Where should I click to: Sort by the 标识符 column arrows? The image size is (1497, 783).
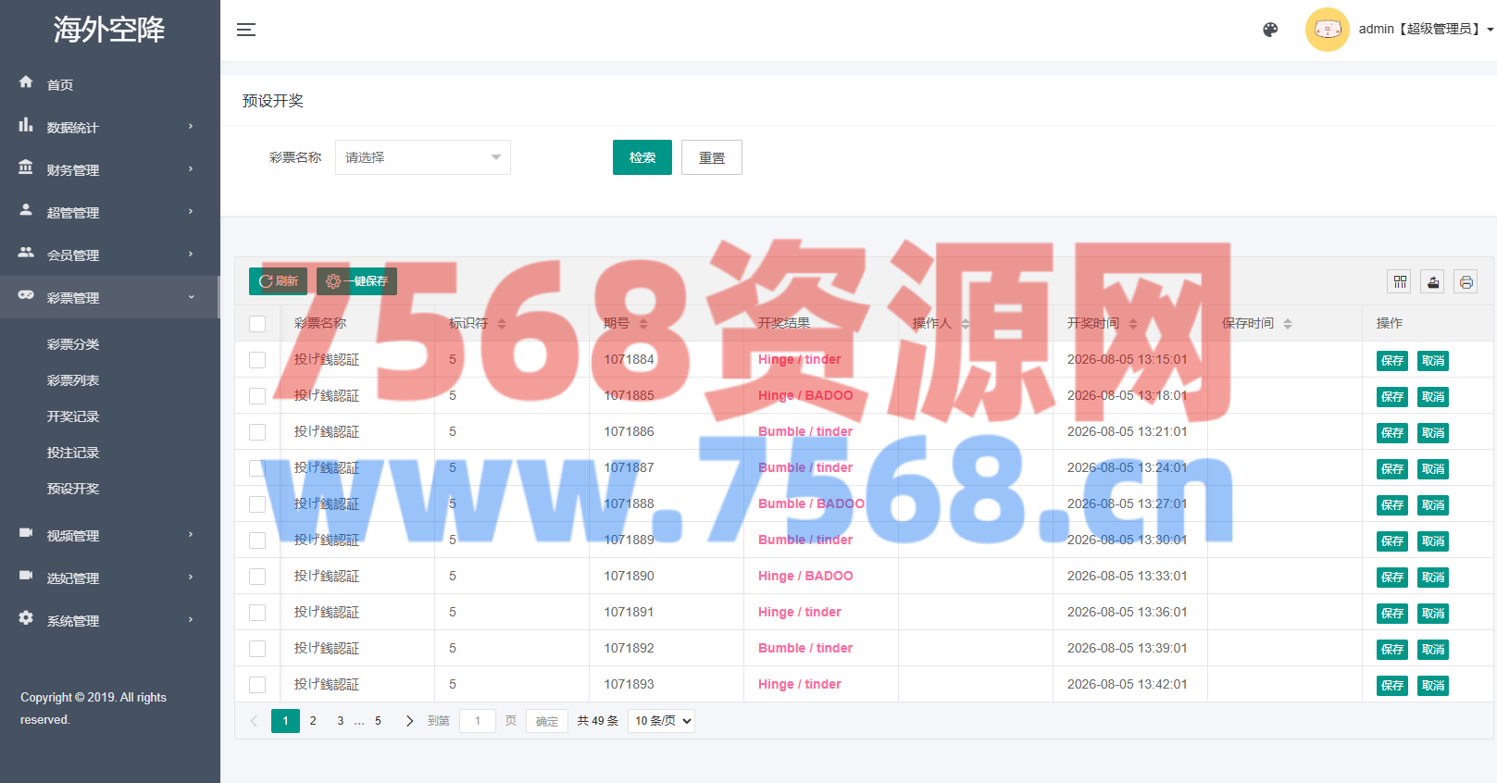pyautogui.click(x=502, y=324)
